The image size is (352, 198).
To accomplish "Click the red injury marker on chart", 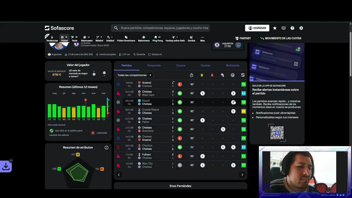I will coord(86,100).
